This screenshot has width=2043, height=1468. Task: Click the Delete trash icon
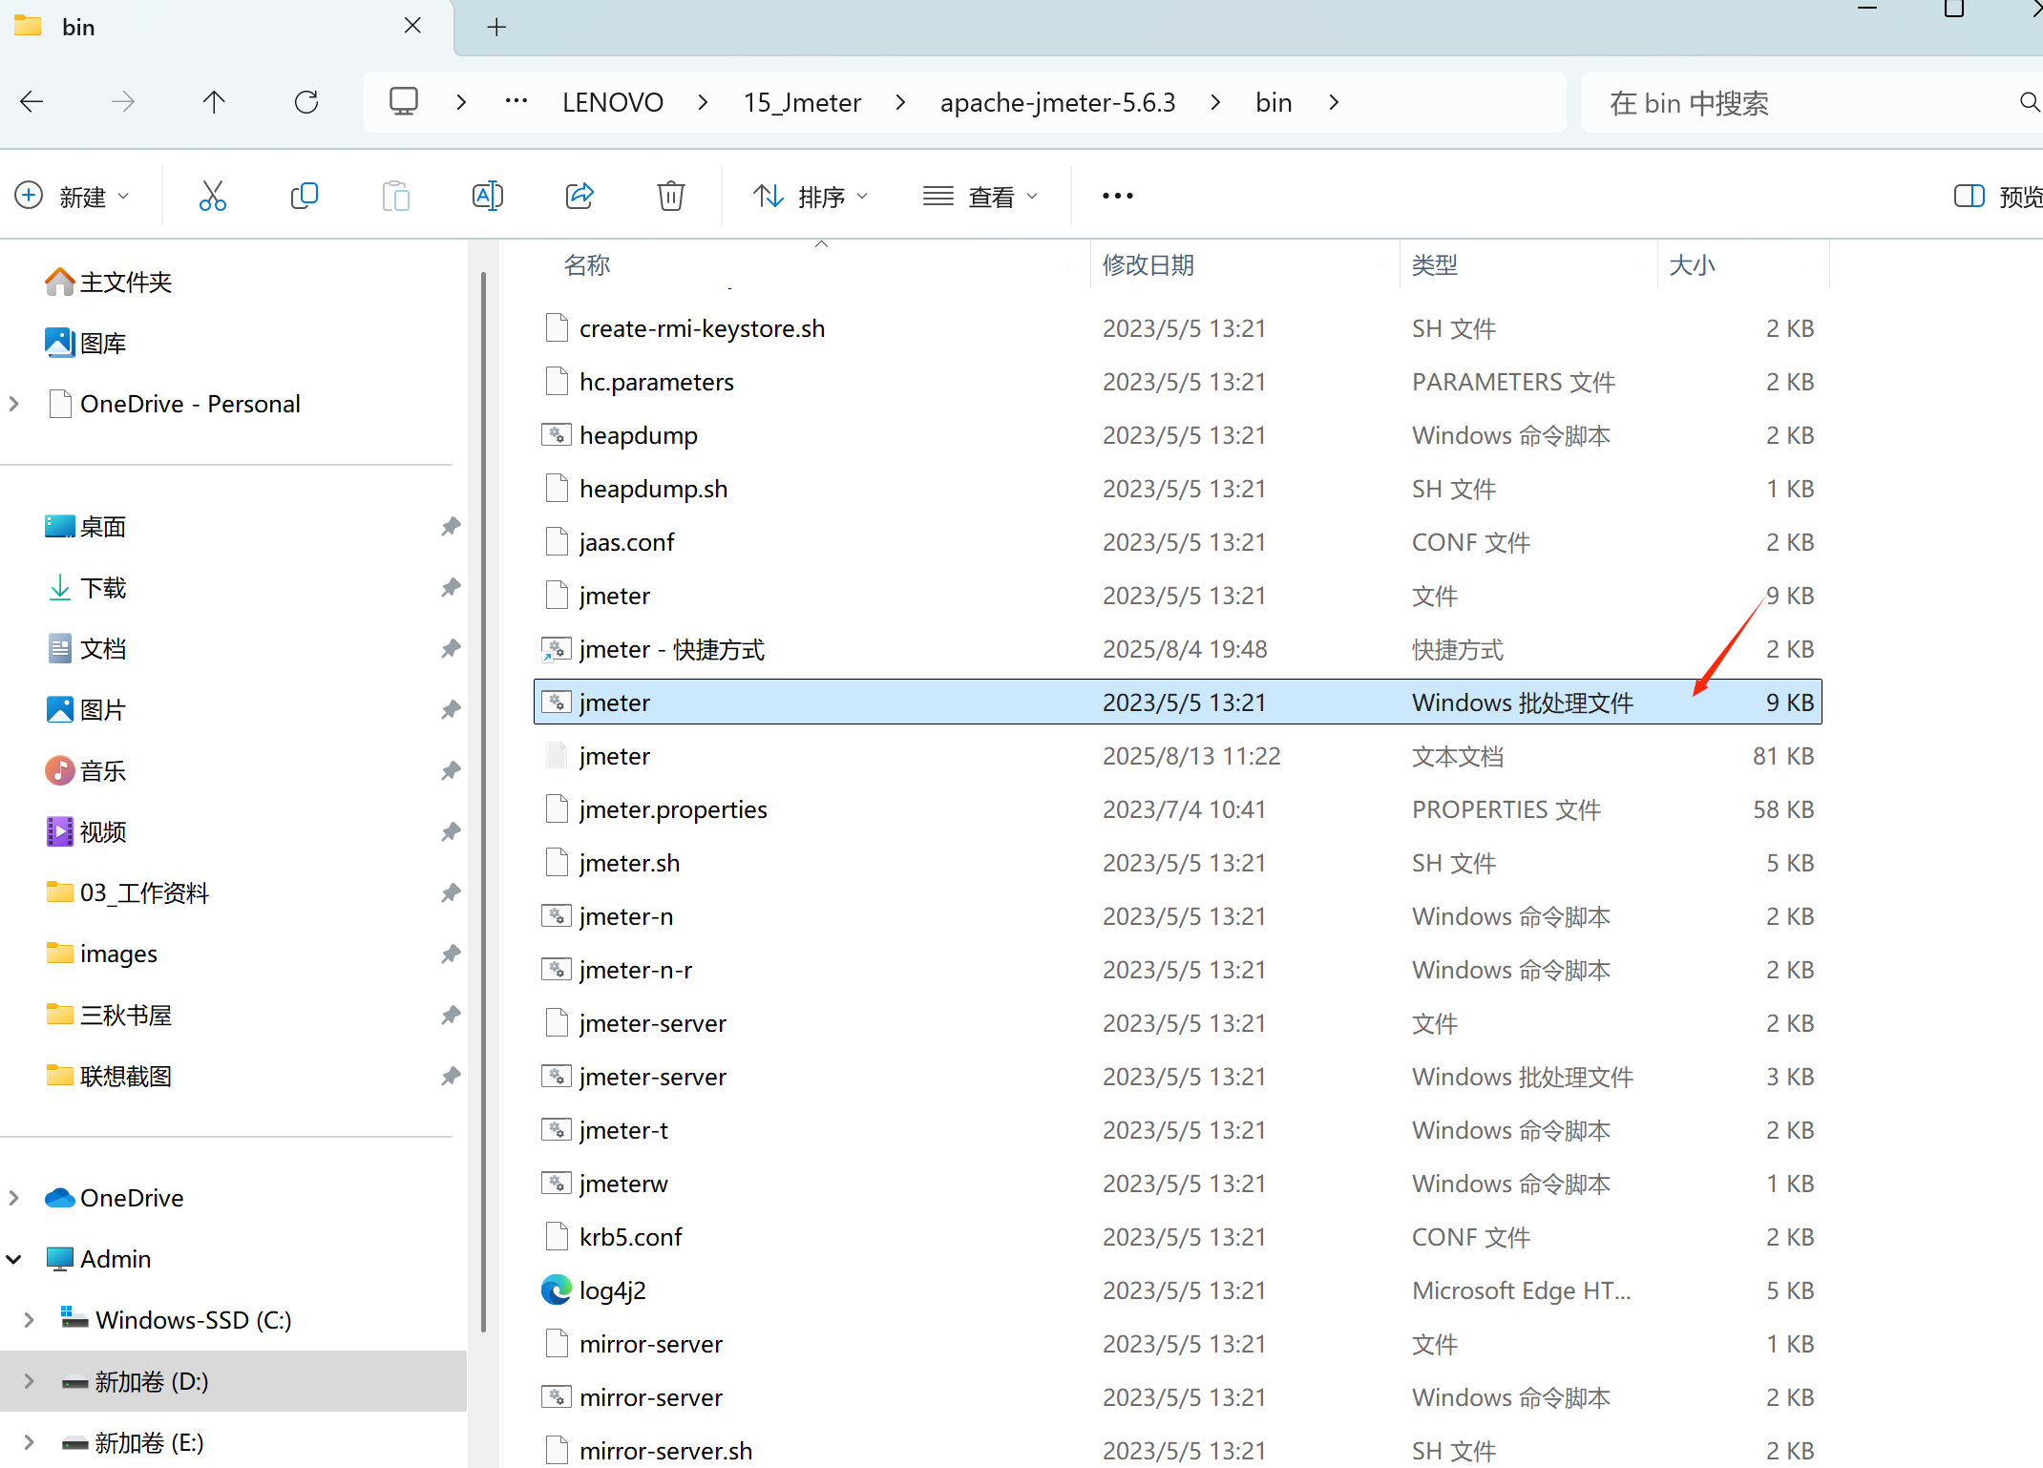click(671, 196)
